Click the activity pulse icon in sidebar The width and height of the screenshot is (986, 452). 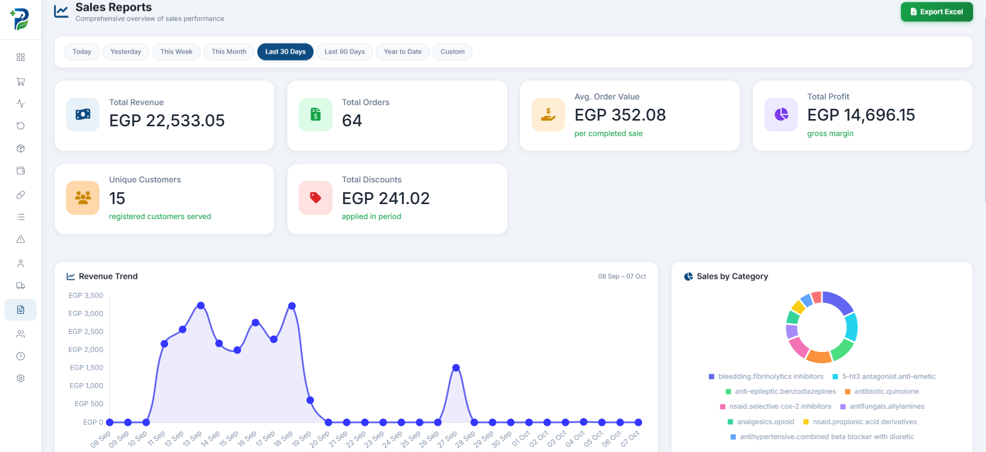tap(21, 104)
